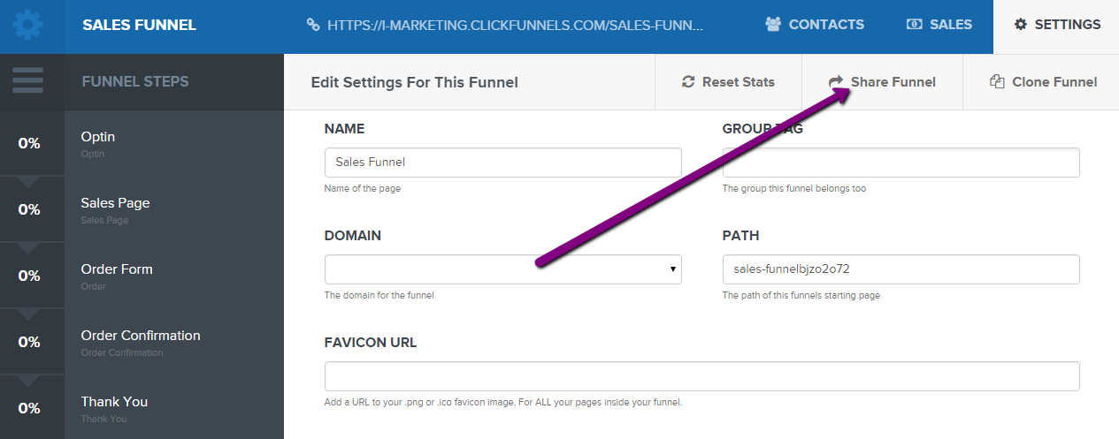This screenshot has width=1119, height=439.
Task: Click the Favicon URL input field
Action: [x=702, y=376]
